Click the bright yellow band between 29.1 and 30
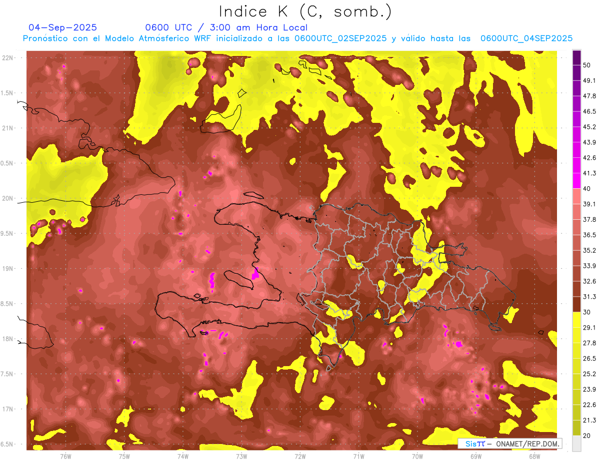600x463 pixels. tap(576, 320)
